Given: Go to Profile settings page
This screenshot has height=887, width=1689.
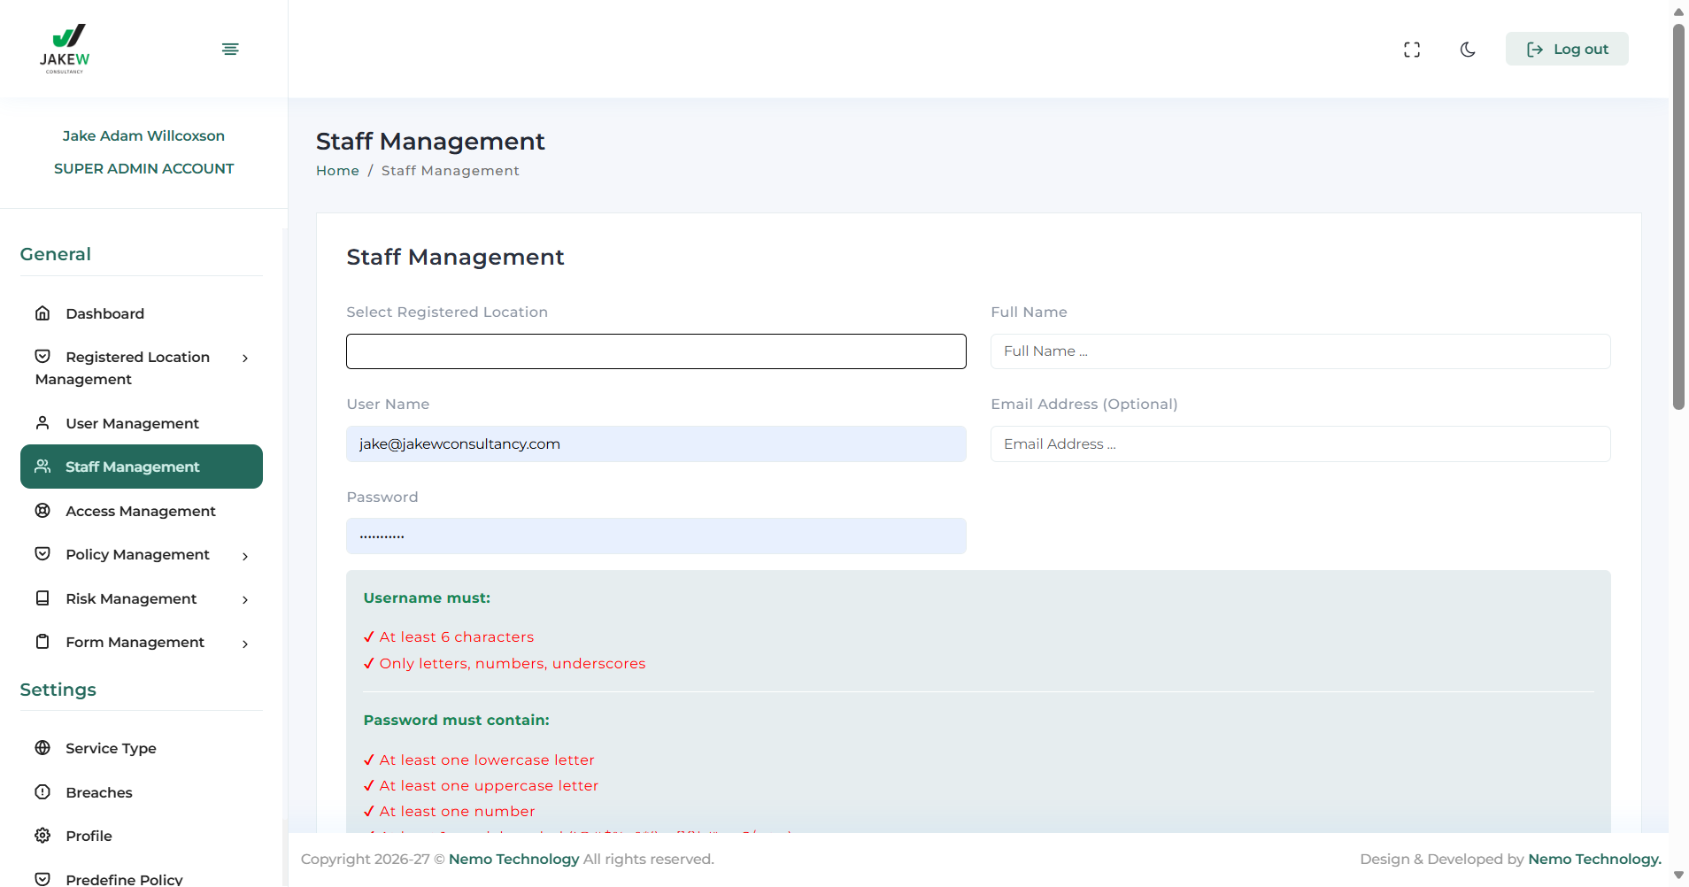Looking at the screenshot, I should click(x=89, y=836).
